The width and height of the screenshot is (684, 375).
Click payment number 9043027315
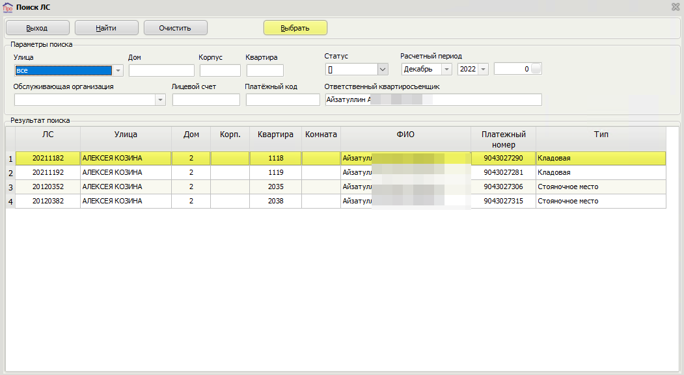point(504,201)
